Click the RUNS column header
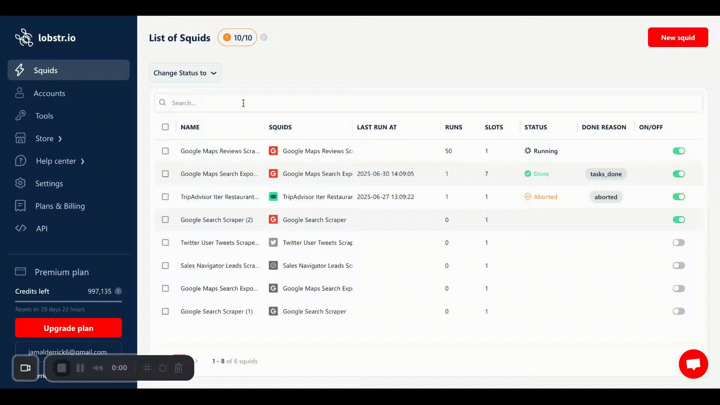This screenshot has height=405, width=720. [x=453, y=127]
